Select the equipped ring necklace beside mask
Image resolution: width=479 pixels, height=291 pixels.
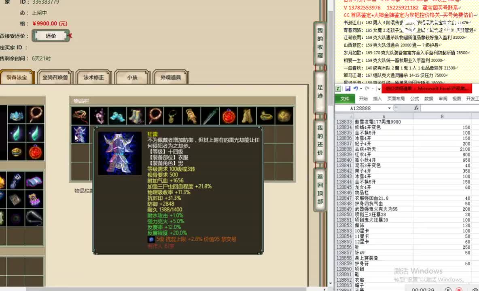click(x=36, y=114)
